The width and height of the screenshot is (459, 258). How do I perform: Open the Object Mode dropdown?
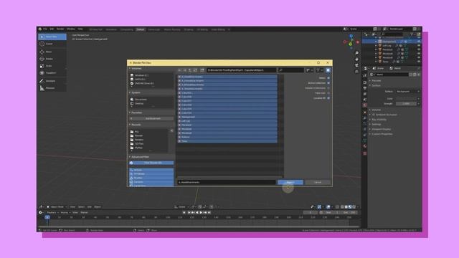coord(57,207)
